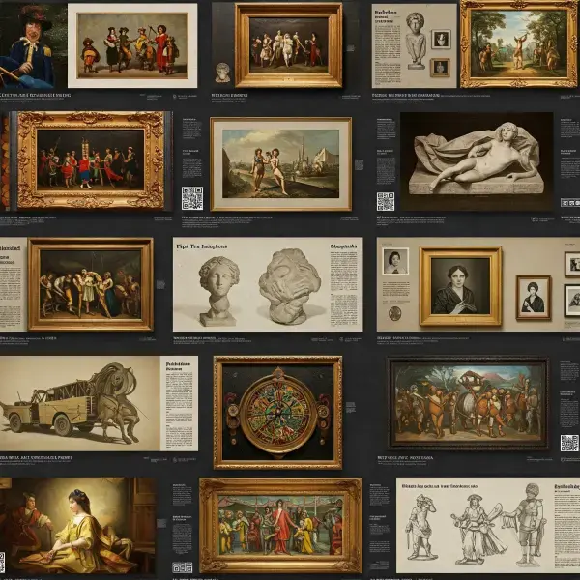
Task: Open the lower small framed picture beside the bust
Action: point(440,68)
